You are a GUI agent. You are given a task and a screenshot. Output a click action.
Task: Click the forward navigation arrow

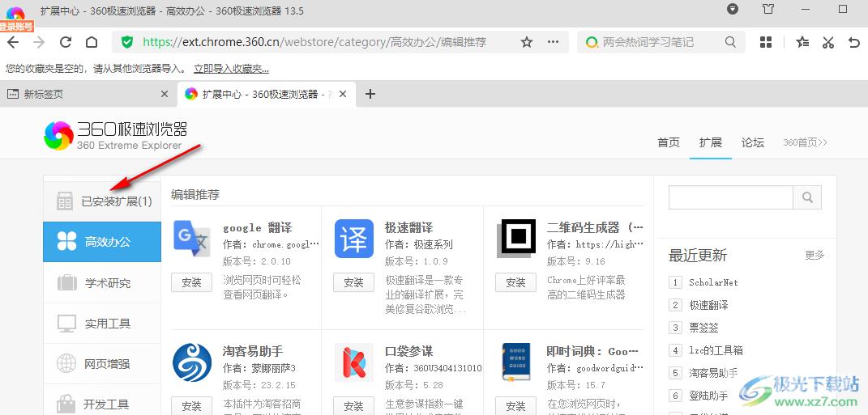coord(39,43)
